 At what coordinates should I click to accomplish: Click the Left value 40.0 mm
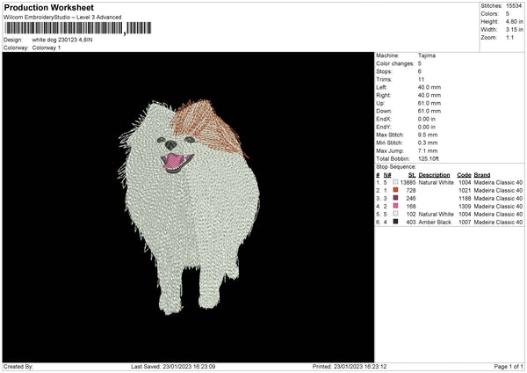click(430, 87)
